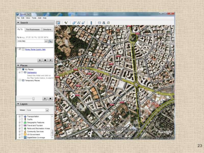Switch to the Directions tab
Screen dimensions: 204x153
pos(47,30)
